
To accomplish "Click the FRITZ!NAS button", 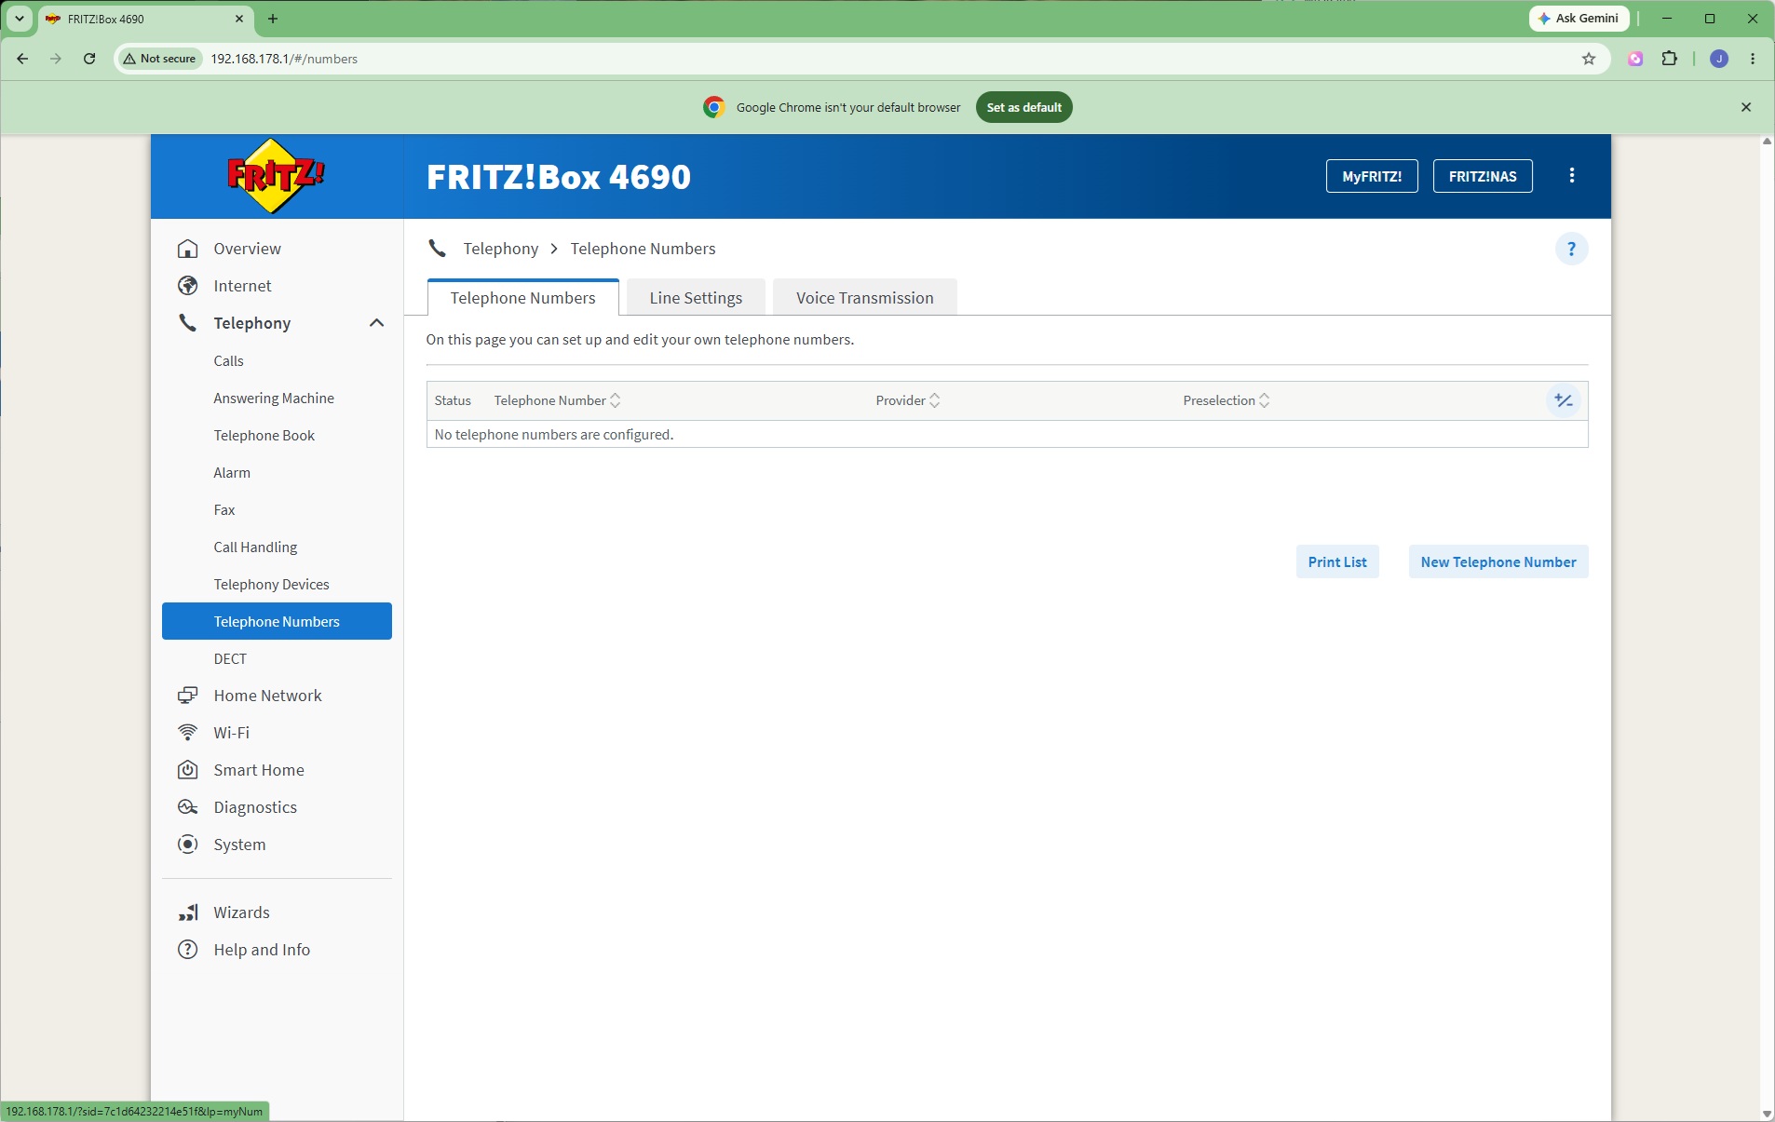I will pyautogui.click(x=1483, y=176).
